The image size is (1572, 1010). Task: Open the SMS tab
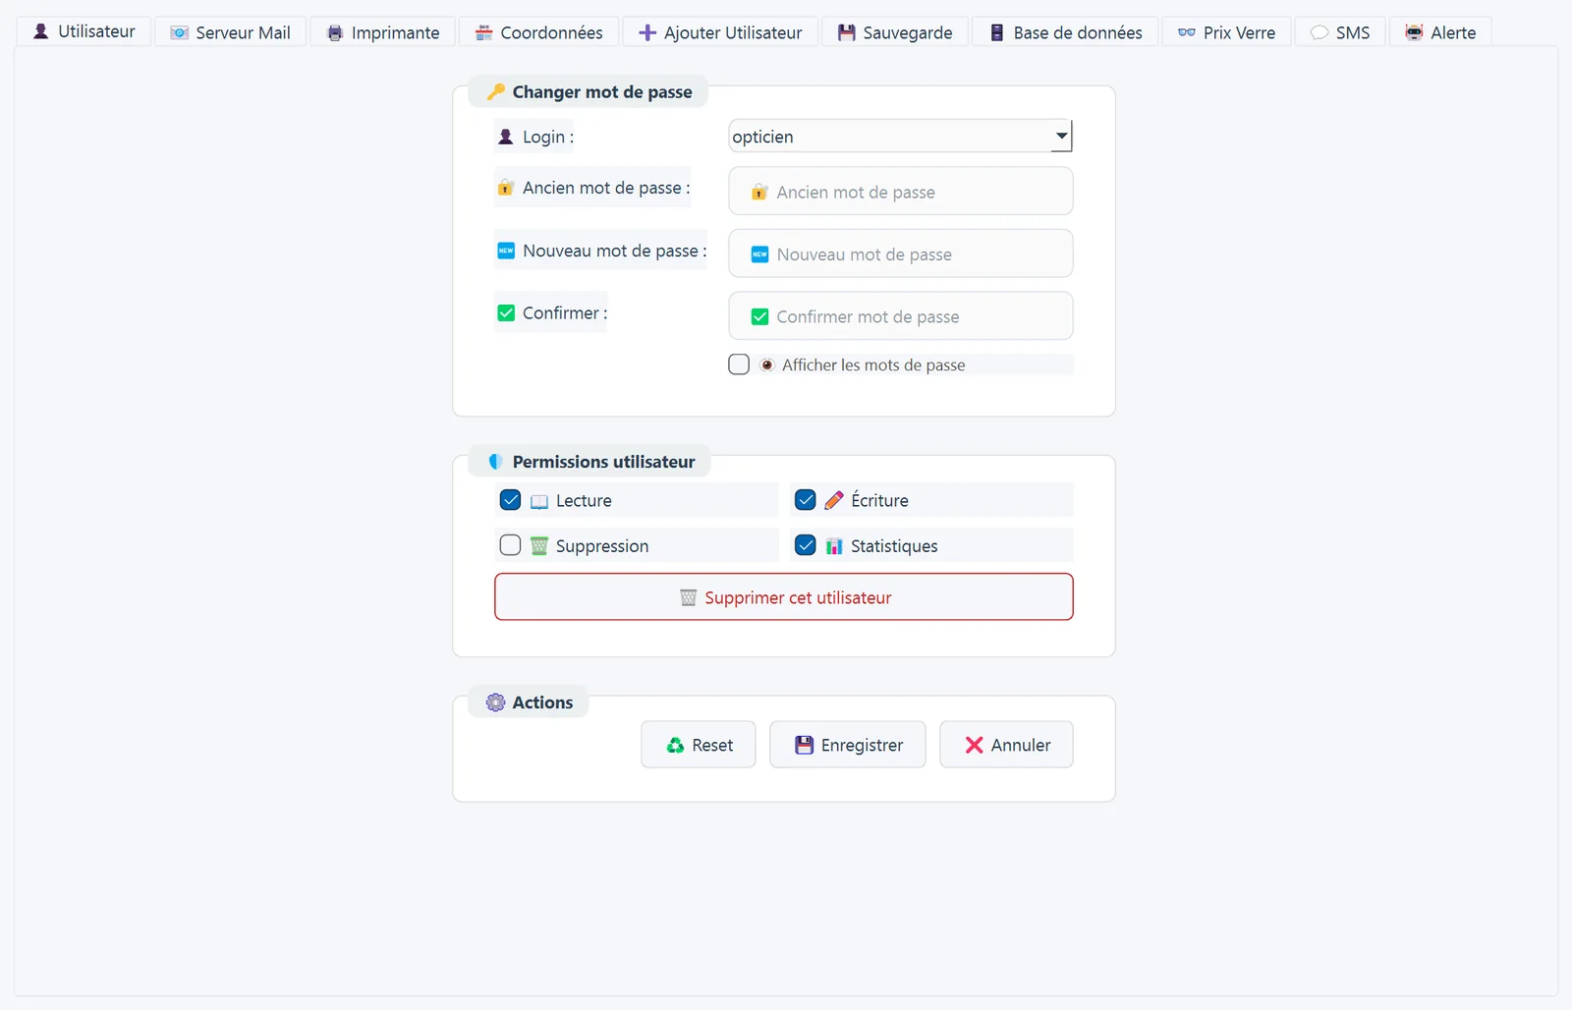click(1340, 32)
